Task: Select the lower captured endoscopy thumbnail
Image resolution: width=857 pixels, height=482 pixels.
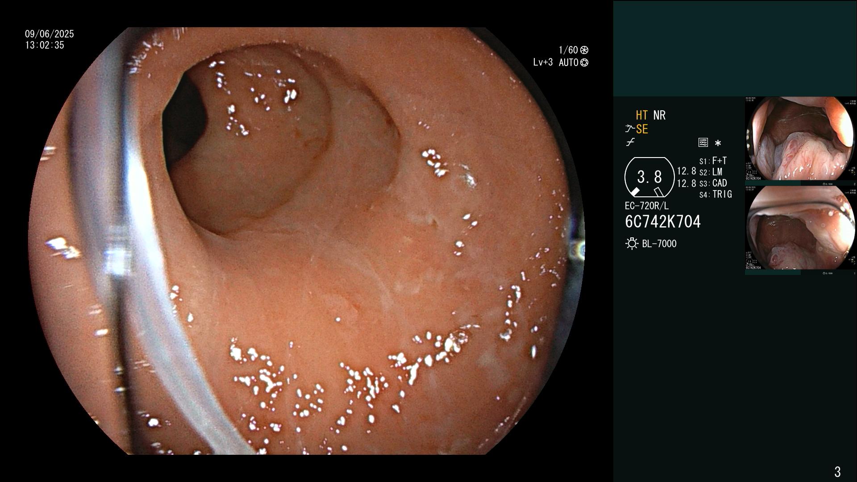Action: pos(800,230)
